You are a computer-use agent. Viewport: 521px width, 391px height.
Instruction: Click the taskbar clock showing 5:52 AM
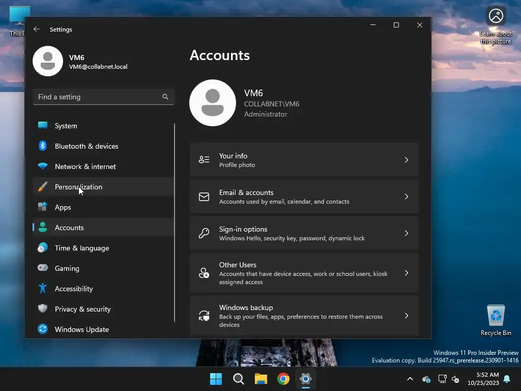483,379
